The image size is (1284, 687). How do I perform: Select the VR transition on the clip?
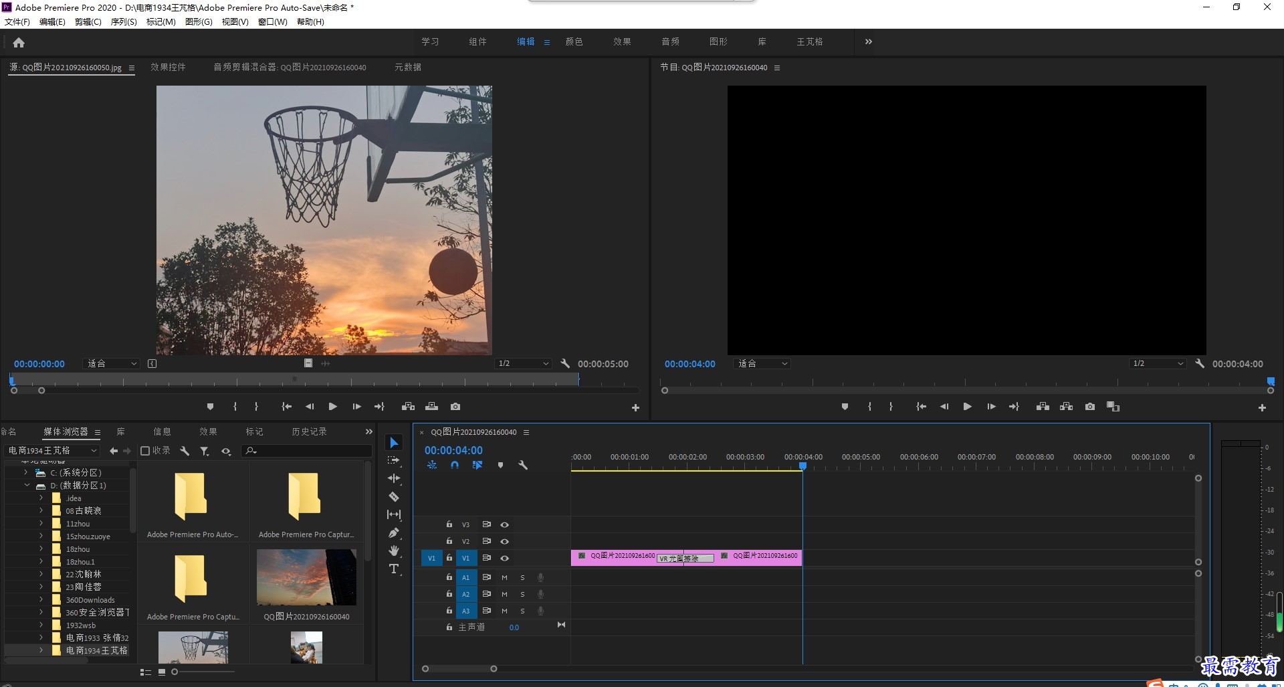685,558
